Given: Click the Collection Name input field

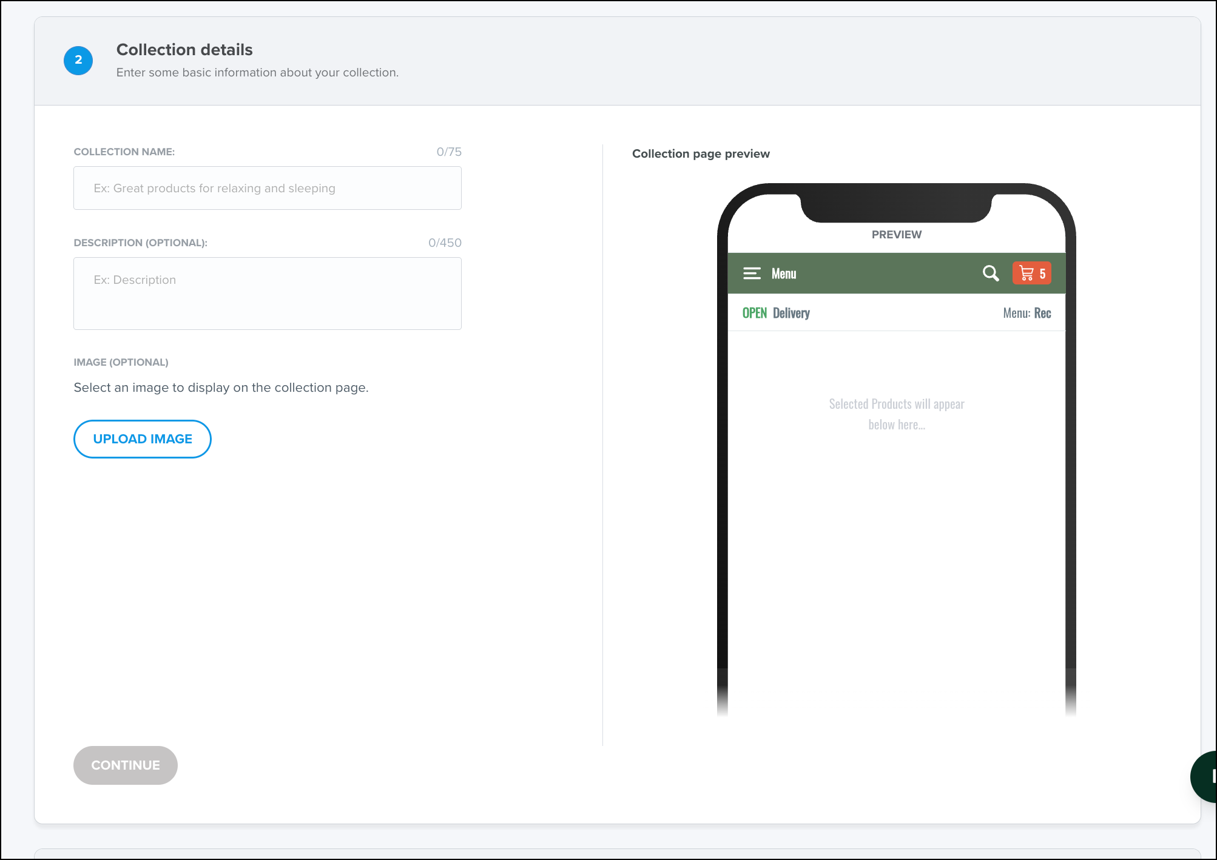Looking at the screenshot, I should [x=268, y=188].
